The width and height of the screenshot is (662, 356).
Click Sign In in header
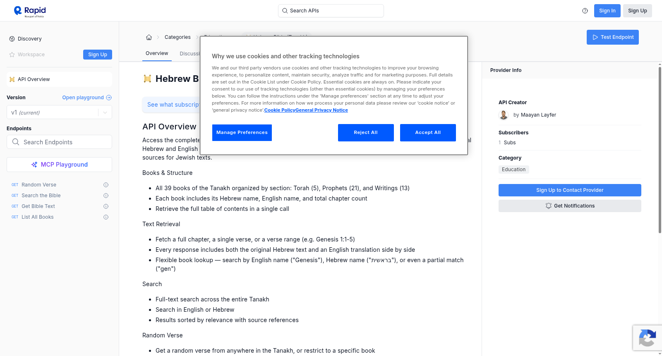(x=607, y=11)
